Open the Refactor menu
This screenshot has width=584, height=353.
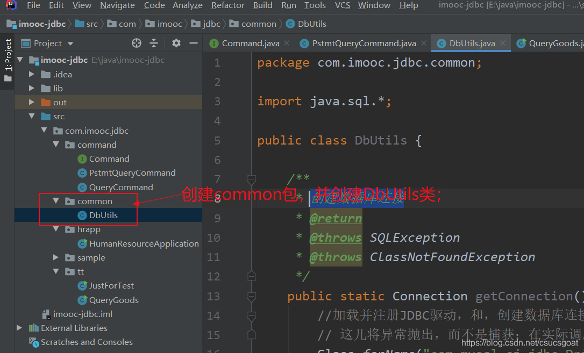click(227, 5)
